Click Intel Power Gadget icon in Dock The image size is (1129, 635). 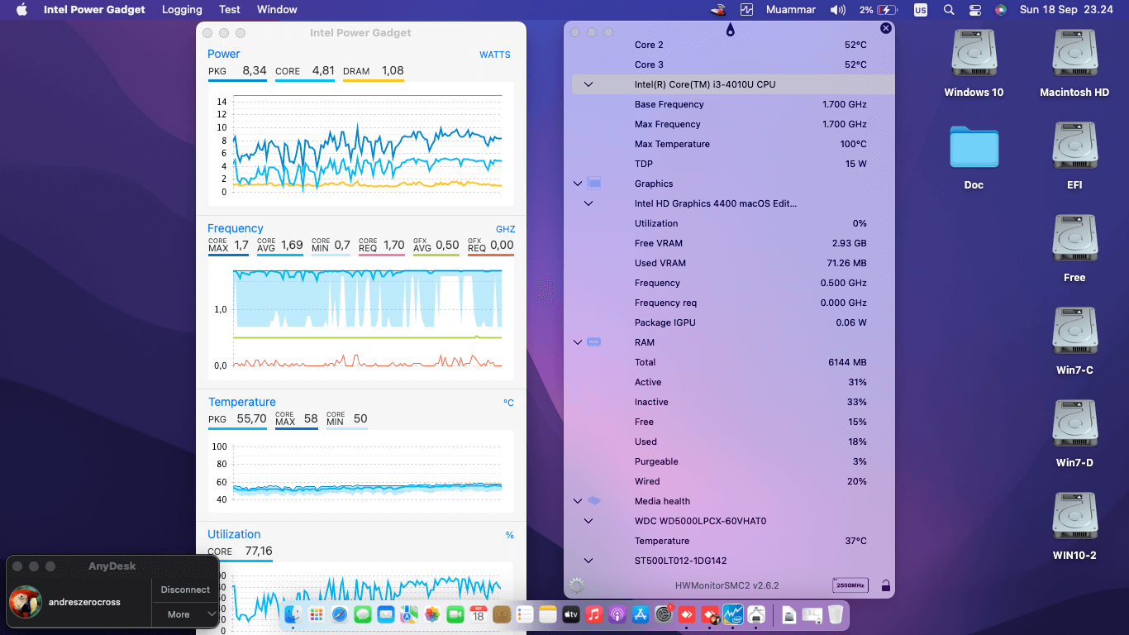[733, 614]
